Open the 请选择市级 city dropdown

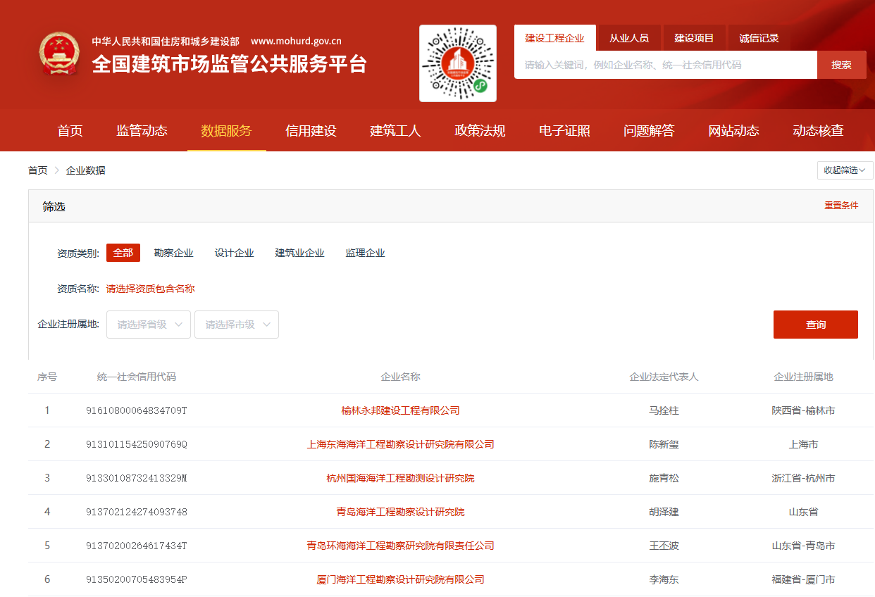236,324
